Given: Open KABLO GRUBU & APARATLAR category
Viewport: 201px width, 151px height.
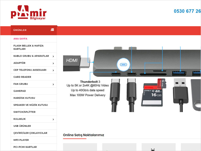Looking at the screenshot, I should pos(31,56).
